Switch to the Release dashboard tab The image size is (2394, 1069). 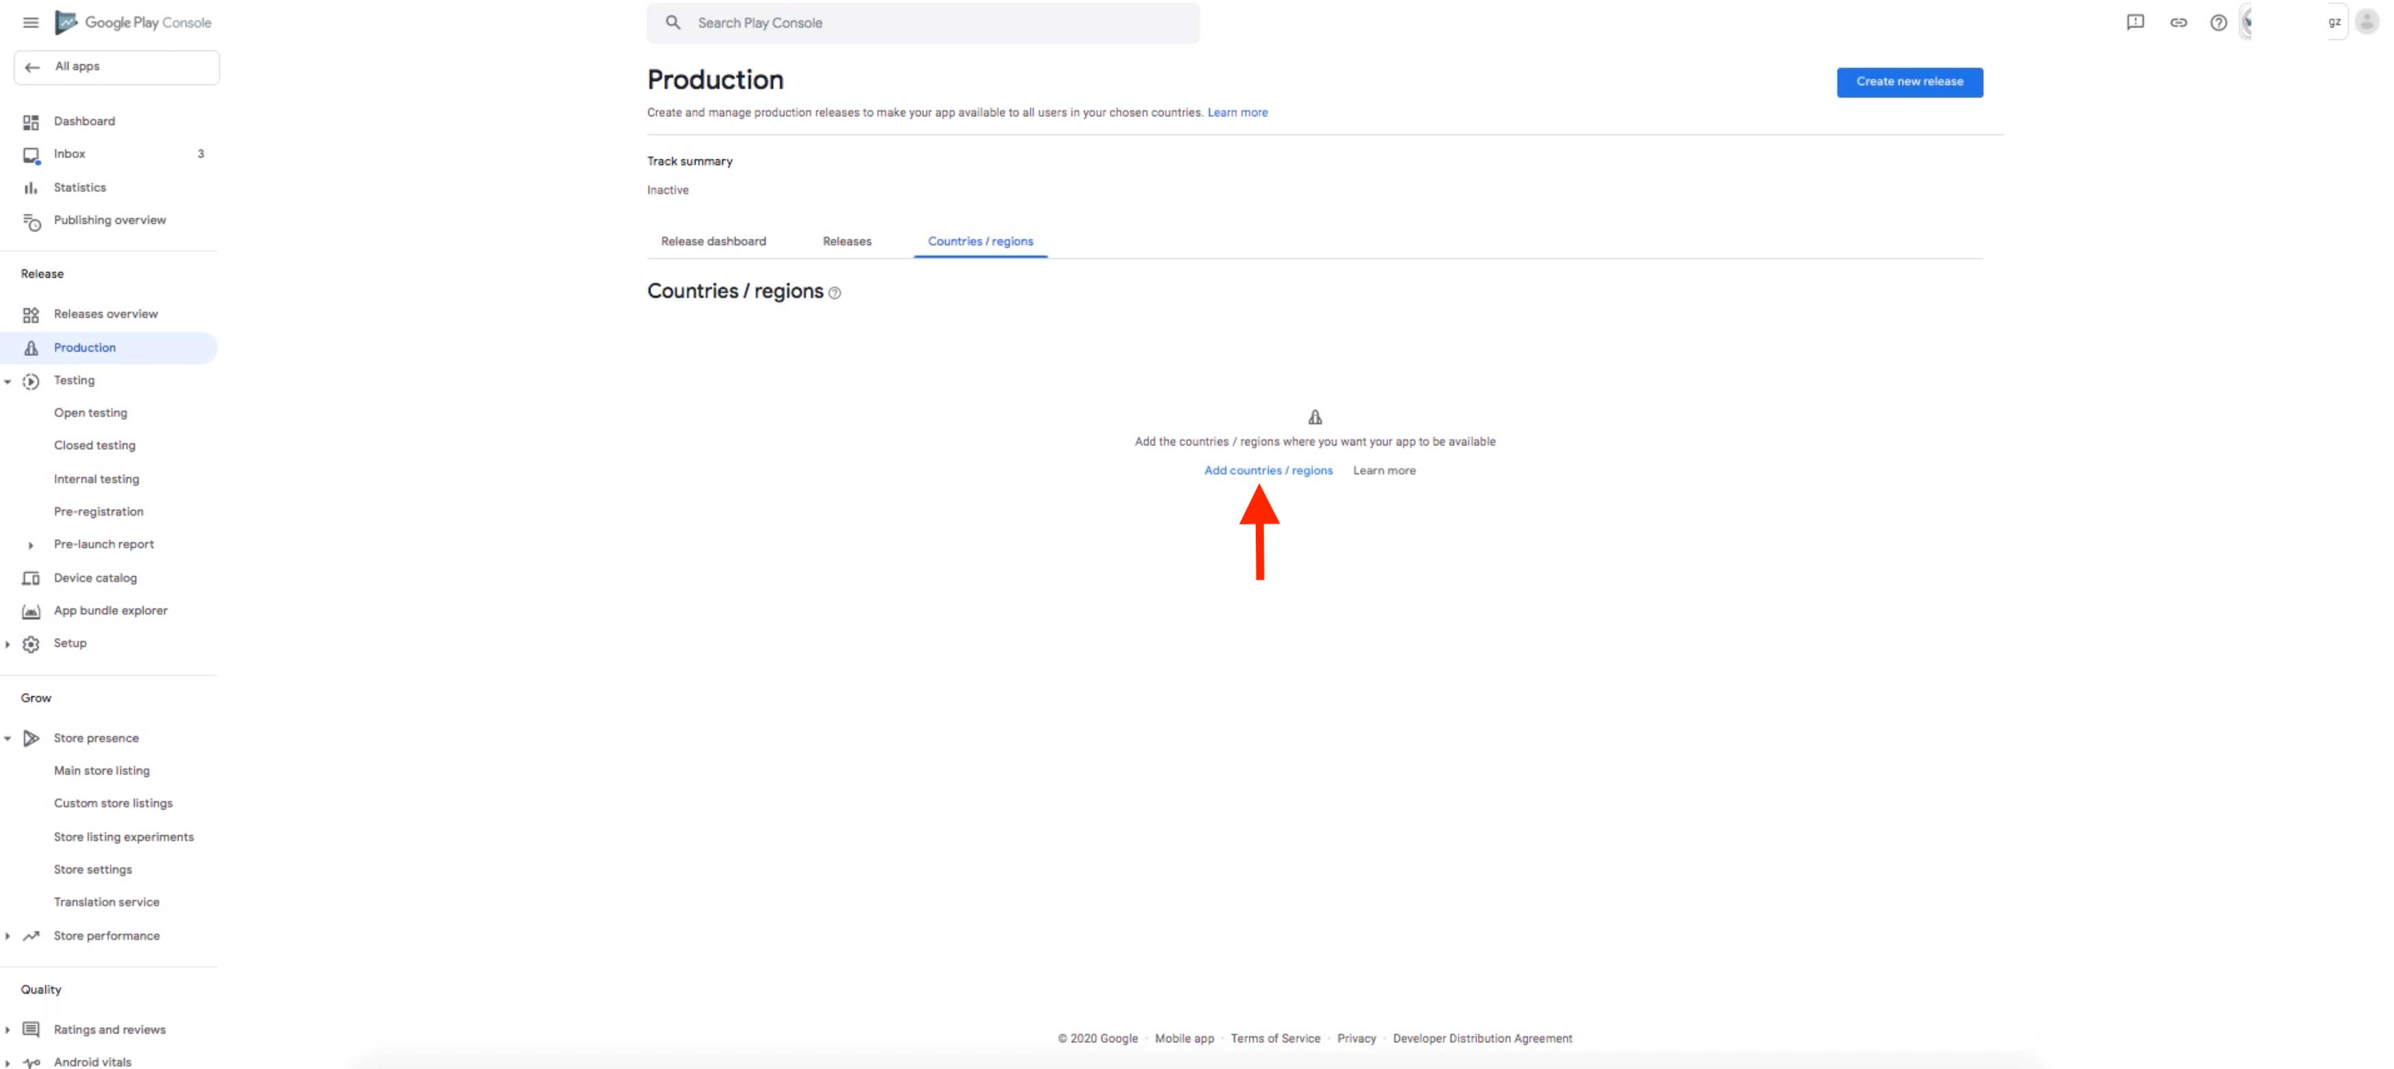713,241
